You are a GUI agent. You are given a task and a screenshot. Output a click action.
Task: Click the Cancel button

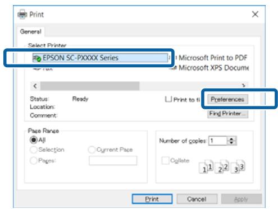(197, 199)
